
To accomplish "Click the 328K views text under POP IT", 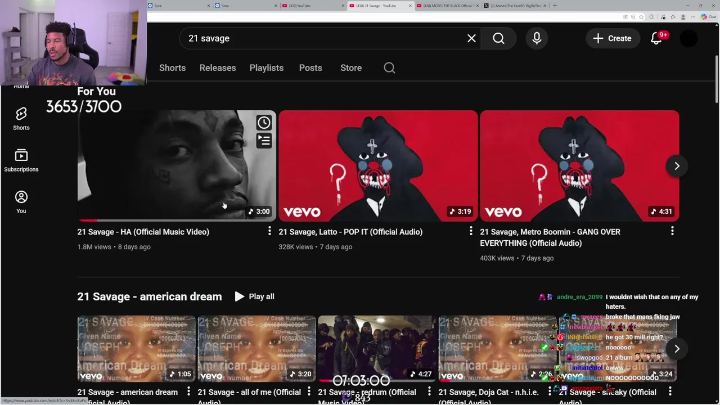I will pos(296,247).
